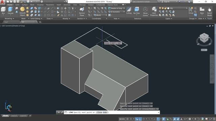216x121 pixels.
Task: Click the Base view icon
Action: [x=202, y=10]
